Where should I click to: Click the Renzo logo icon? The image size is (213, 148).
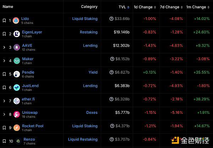18,141
